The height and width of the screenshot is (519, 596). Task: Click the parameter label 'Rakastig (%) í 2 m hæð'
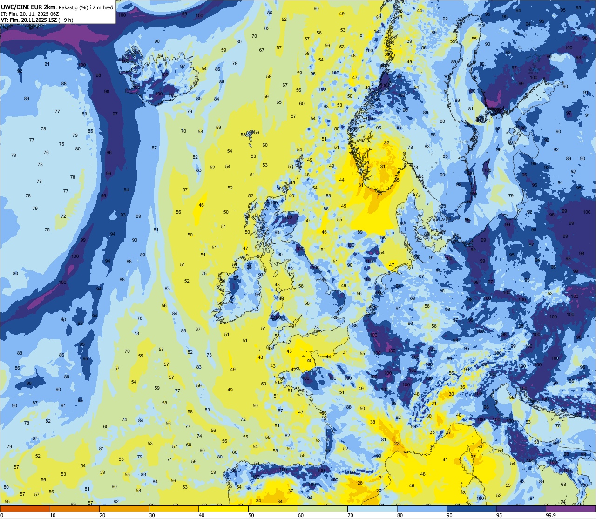click(85, 7)
